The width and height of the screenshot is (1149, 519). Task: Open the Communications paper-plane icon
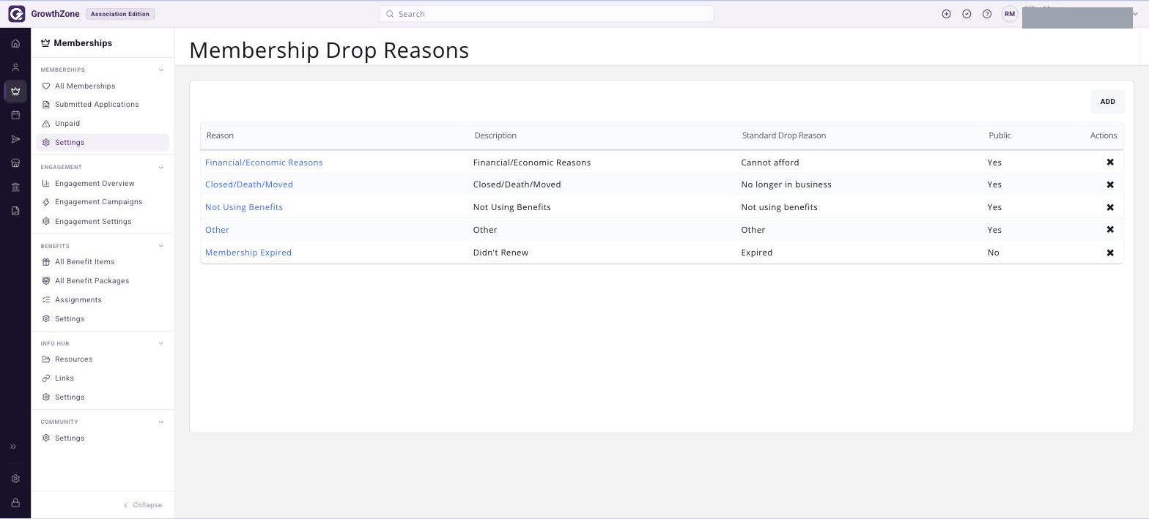tap(15, 139)
